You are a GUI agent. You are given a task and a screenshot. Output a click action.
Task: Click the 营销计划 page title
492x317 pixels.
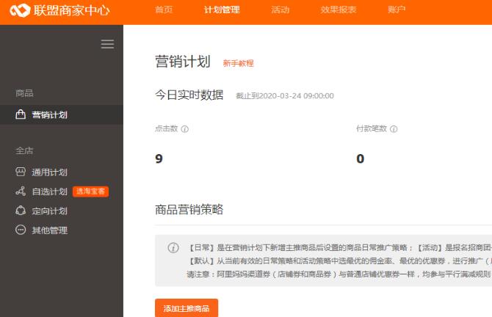pyautogui.click(x=183, y=62)
